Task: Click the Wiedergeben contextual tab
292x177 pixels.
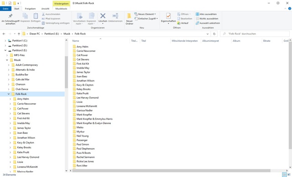Action: point(61,3)
